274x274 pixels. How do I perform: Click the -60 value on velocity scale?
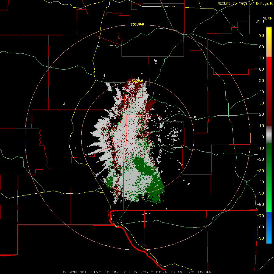260,205
